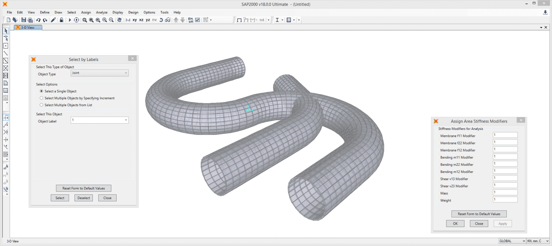Click the Draw Rectangular Area tool

pos(6,91)
